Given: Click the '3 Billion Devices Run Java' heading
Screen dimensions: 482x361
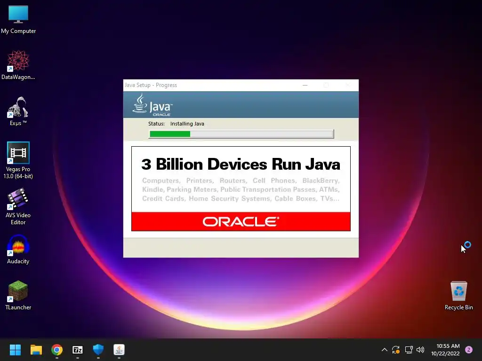Looking at the screenshot, I should point(241,164).
